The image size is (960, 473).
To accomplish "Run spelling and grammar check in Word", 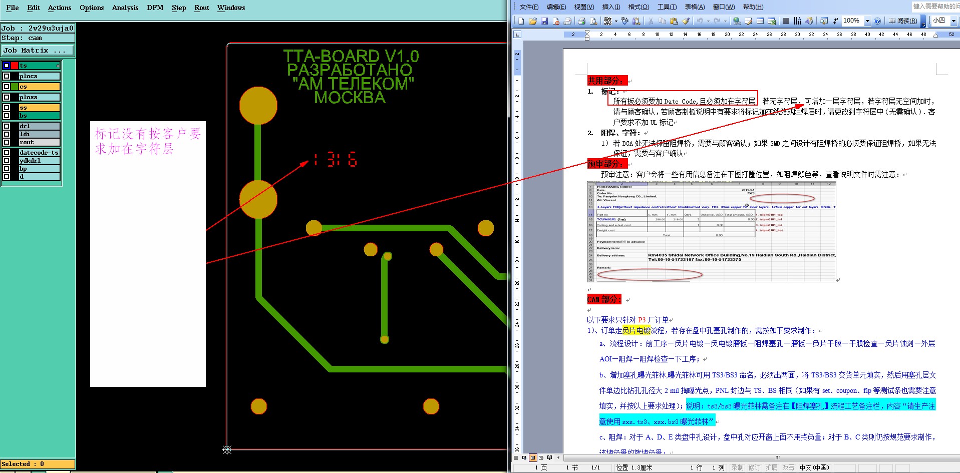I will tap(625, 21).
